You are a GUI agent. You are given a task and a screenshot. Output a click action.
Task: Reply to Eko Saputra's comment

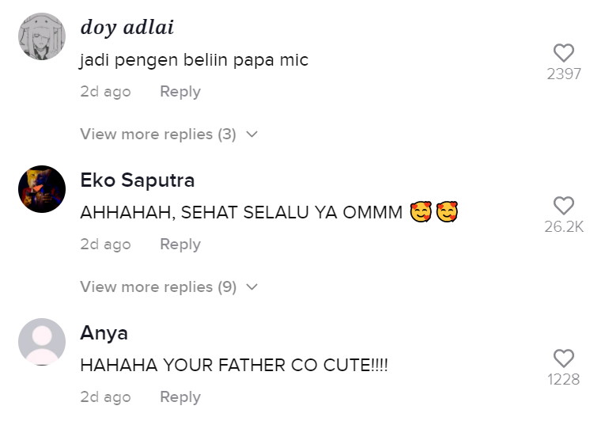[x=180, y=245]
